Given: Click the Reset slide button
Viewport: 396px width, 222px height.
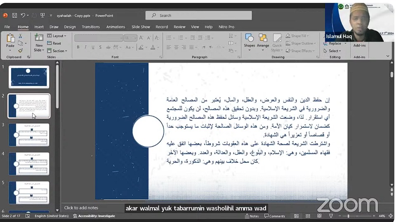Looking at the screenshot, I should (x=54, y=44).
